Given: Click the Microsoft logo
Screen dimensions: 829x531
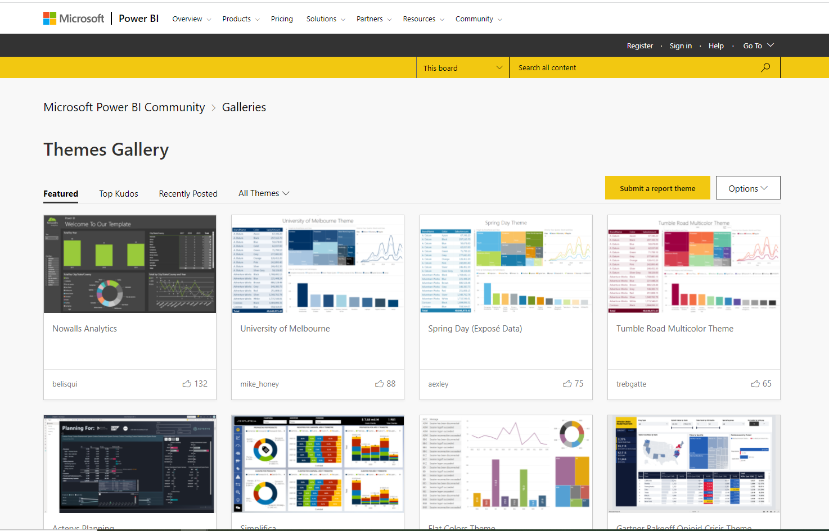Looking at the screenshot, I should [x=74, y=19].
